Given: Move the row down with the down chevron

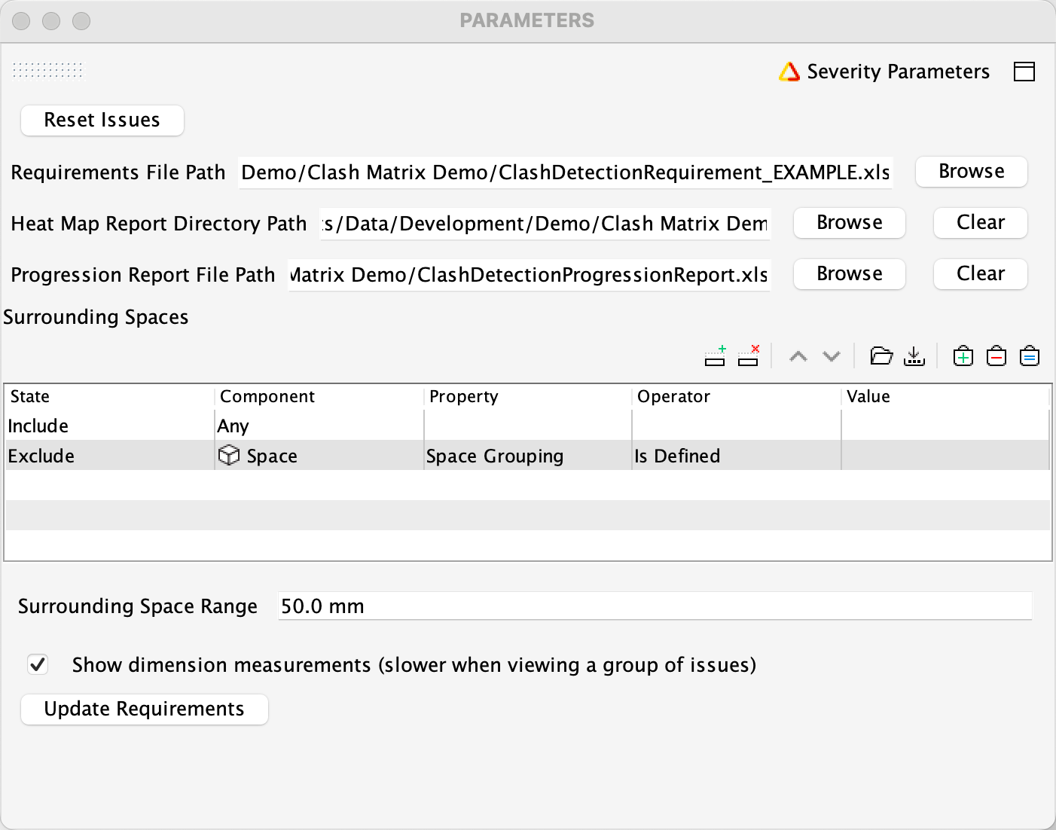Looking at the screenshot, I should coord(831,355).
